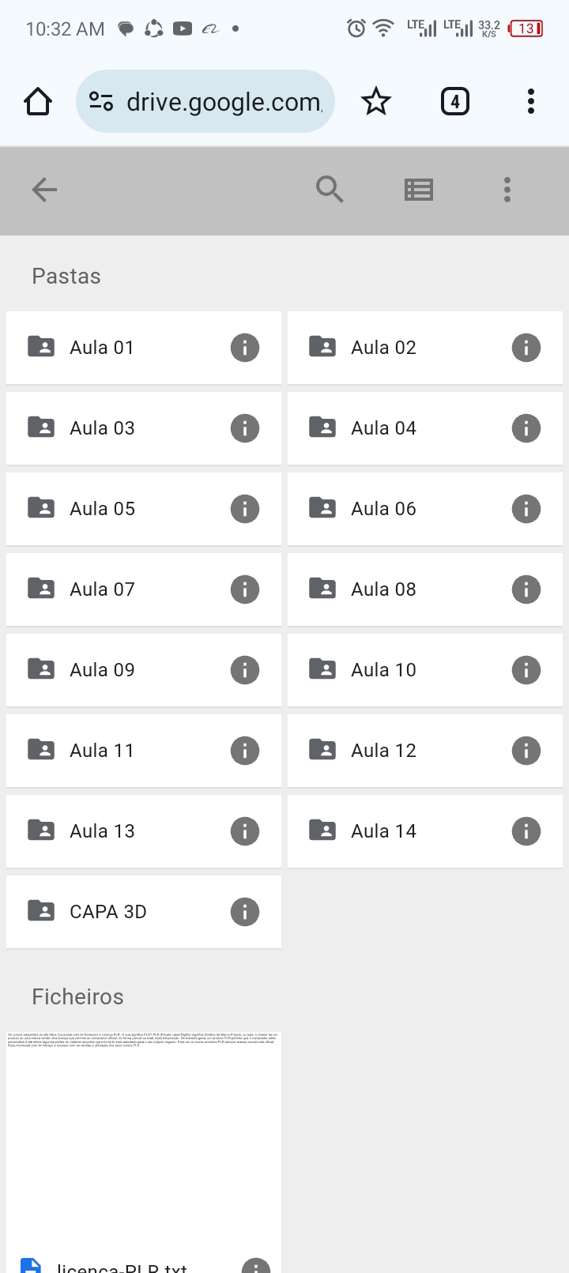This screenshot has height=1273, width=569.
Task: Open info for CAPA 3D folder
Action: 245,912
